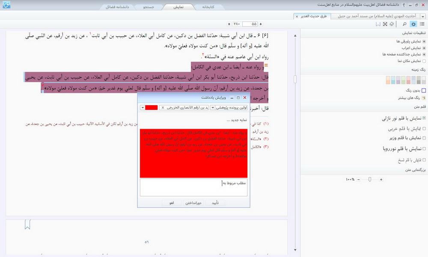428x257 pixels.
Task: Open more colors palette icon
Action: pos(424,97)
